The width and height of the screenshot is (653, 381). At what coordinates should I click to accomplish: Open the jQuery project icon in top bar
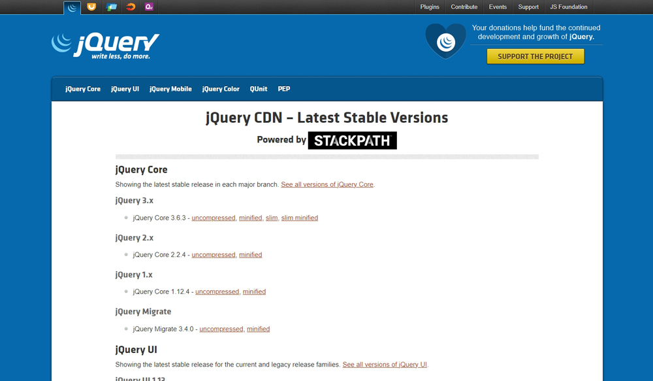click(72, 7)
